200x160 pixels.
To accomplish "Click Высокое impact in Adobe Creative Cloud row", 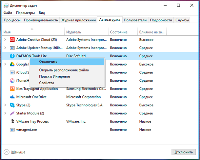I will pyautogui.click(x=146, y=40).
